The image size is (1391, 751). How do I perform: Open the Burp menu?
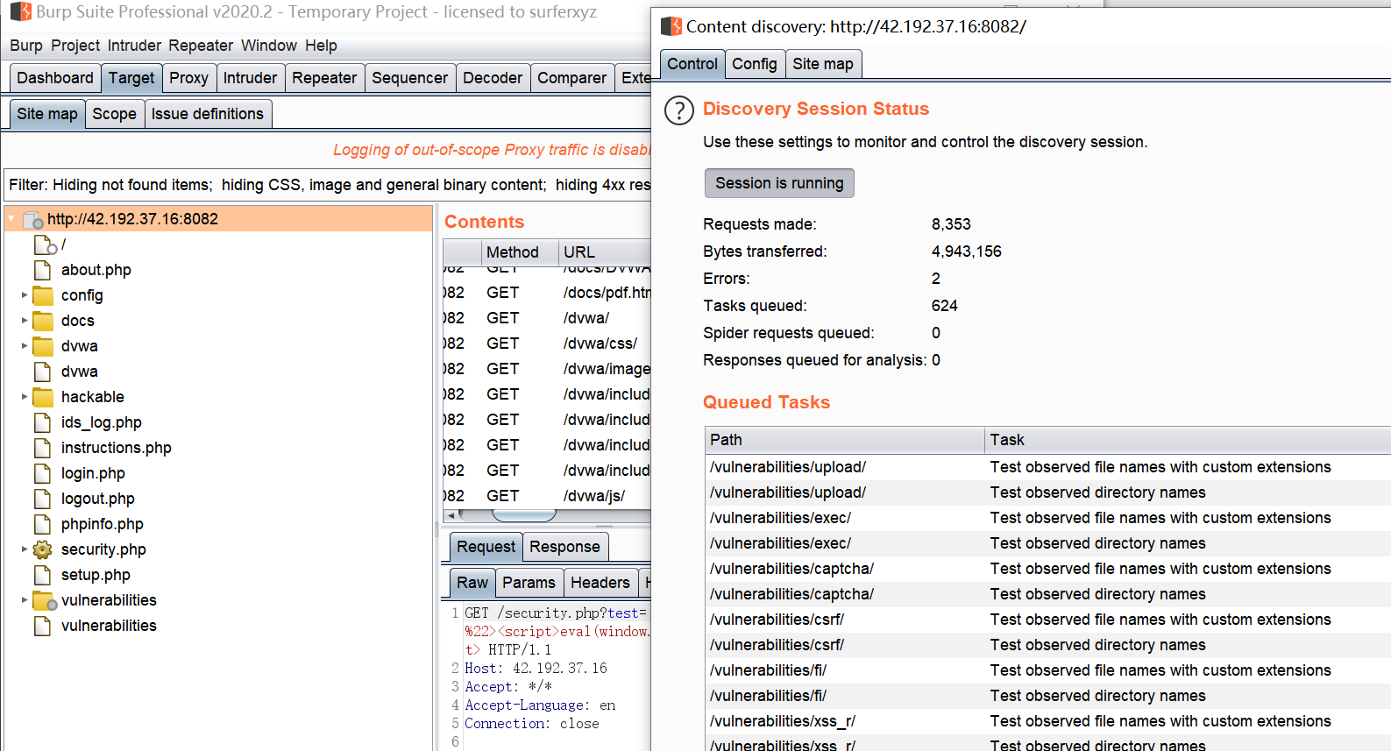[26, 46]
